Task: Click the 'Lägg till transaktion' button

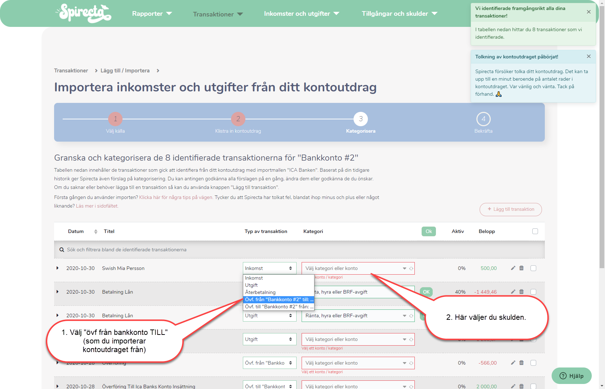Action: pyautogui.click(x=510, y=209)
